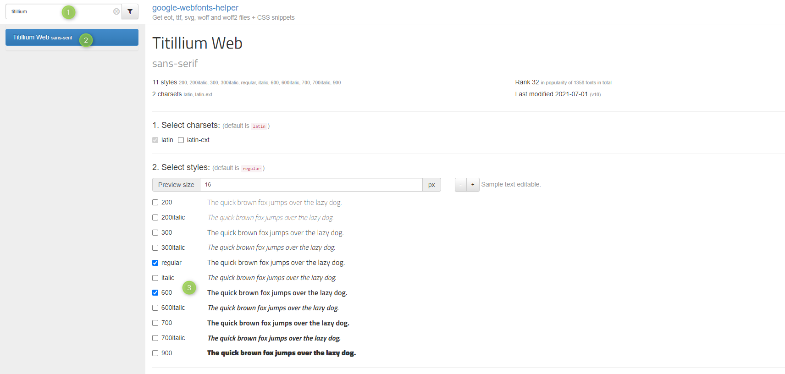The height and width of the screenshot is (374, 785).
Task: Click the Select styles section heading
Action: tap(181, 167)
